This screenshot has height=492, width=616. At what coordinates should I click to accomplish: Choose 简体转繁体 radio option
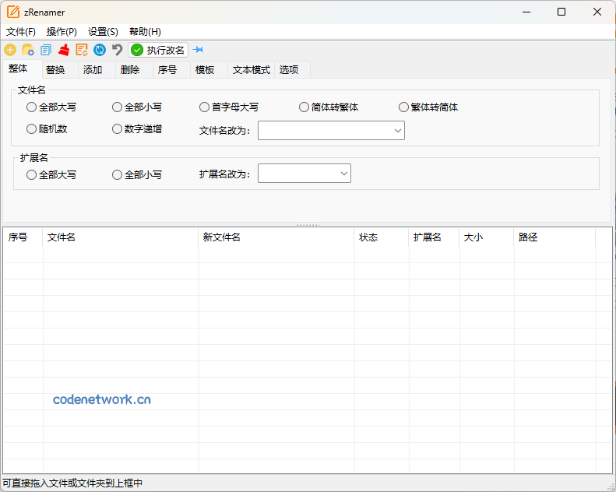point(304,107)
